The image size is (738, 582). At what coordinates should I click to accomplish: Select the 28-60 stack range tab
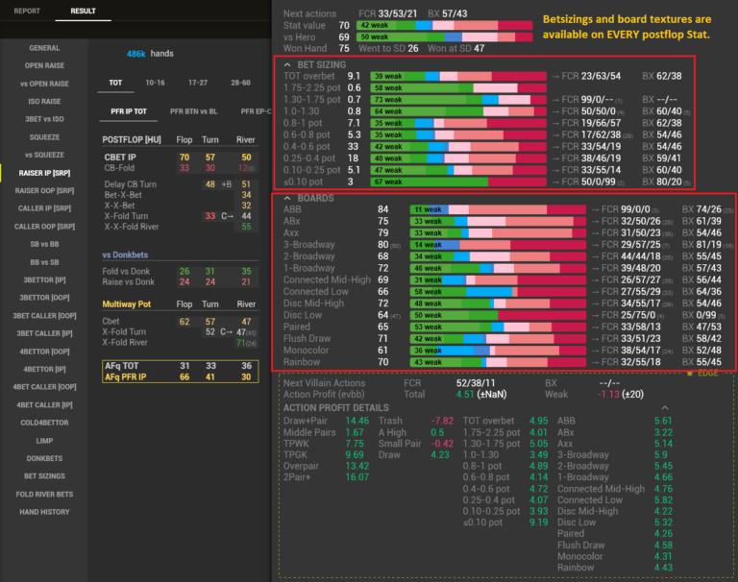pyautogui.click(x=239, y=83)
